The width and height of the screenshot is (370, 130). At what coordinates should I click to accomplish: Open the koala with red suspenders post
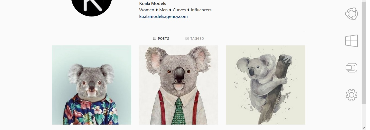(x=178, y=85)
